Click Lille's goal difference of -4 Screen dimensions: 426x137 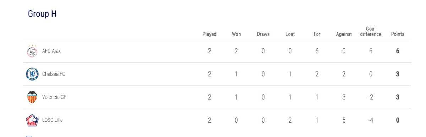click(371, 120)
